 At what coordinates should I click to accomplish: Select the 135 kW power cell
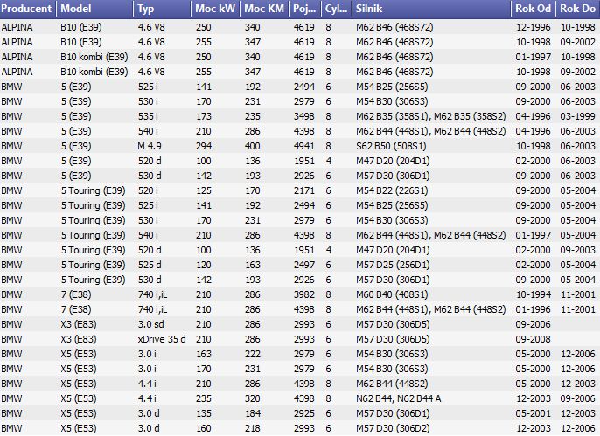[x=204, y=413]
